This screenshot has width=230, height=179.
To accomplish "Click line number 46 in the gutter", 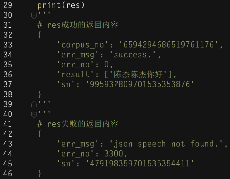I will click(x=8, y=174).
